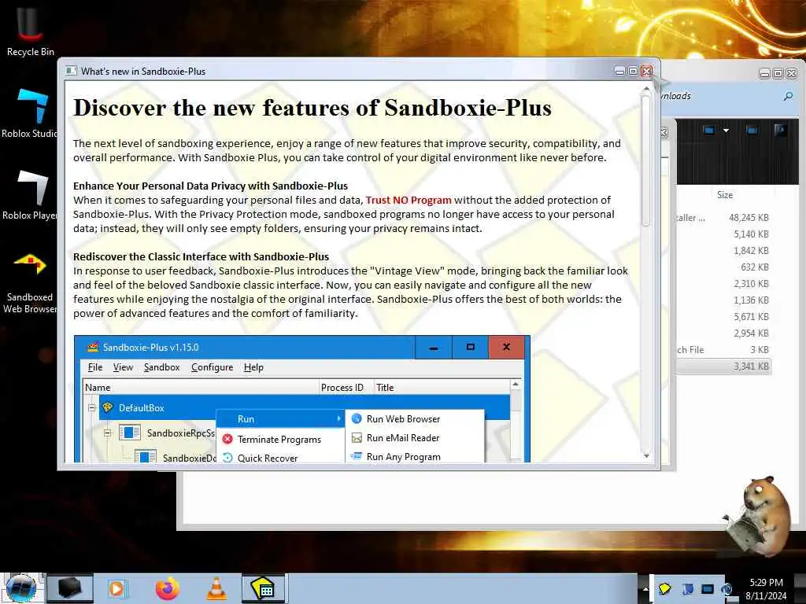Click the monitor icon in the system tray
Screen dimensions: 806x604
[708, 588]
